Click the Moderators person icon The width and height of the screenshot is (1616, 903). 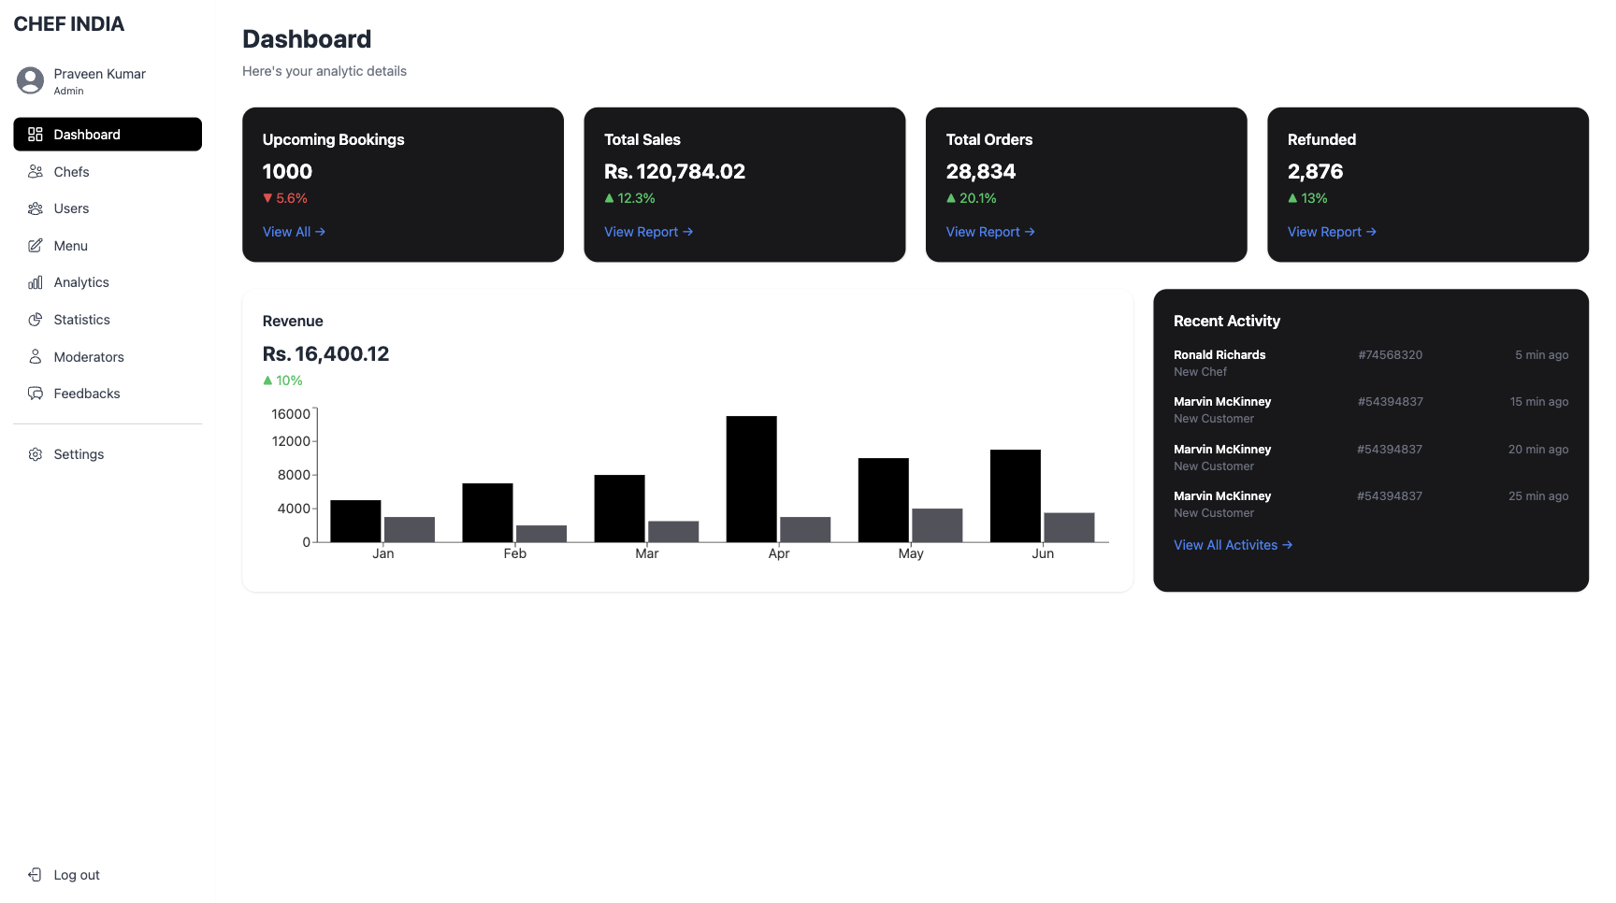click(36, 357)
